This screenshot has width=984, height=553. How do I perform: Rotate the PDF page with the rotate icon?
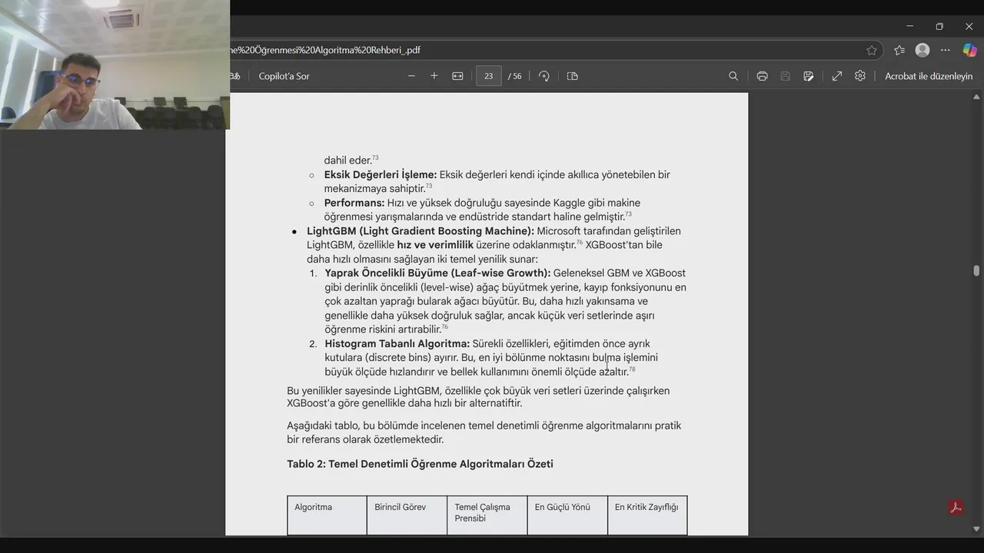[x=544, y=76]
